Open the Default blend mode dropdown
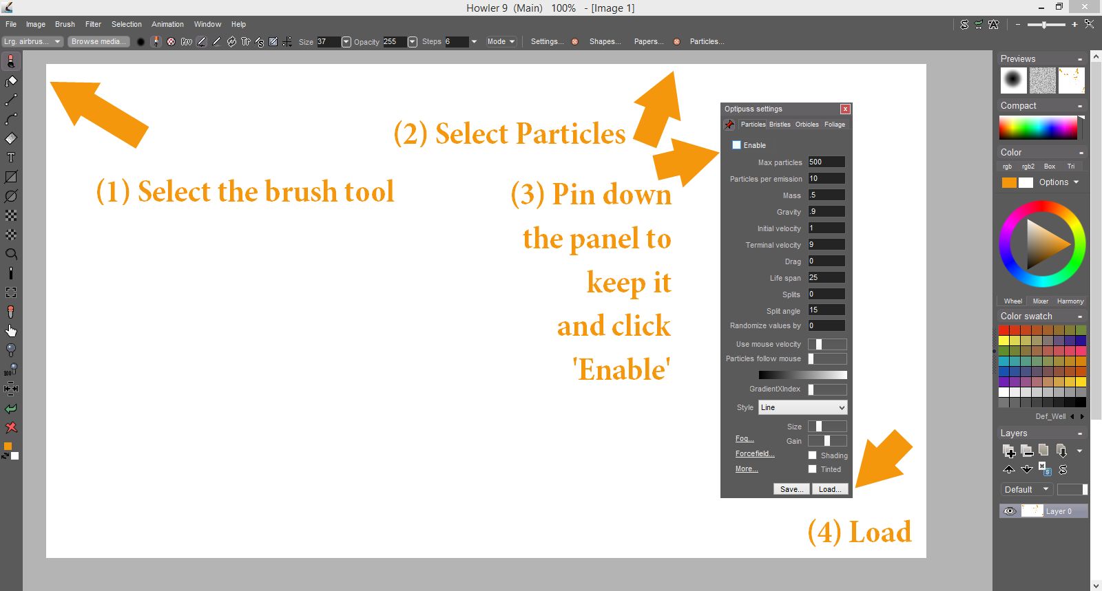 pos(1026,490)
